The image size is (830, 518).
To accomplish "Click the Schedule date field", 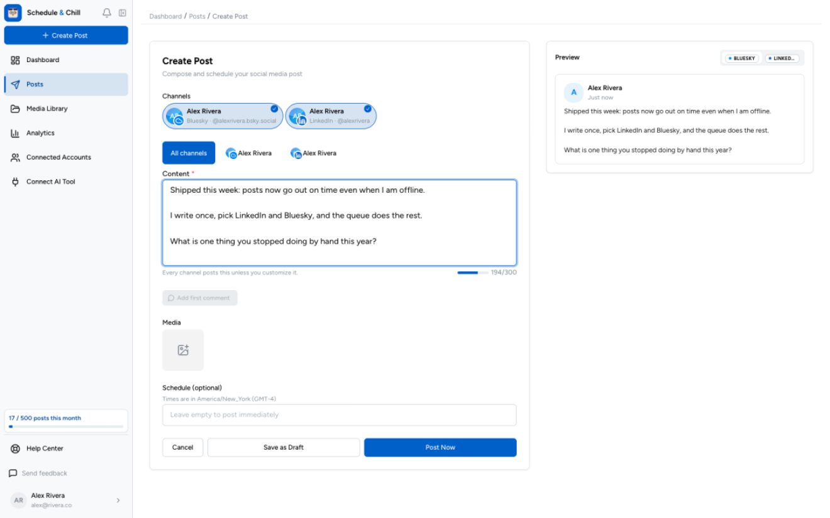I will click(340, 414).
